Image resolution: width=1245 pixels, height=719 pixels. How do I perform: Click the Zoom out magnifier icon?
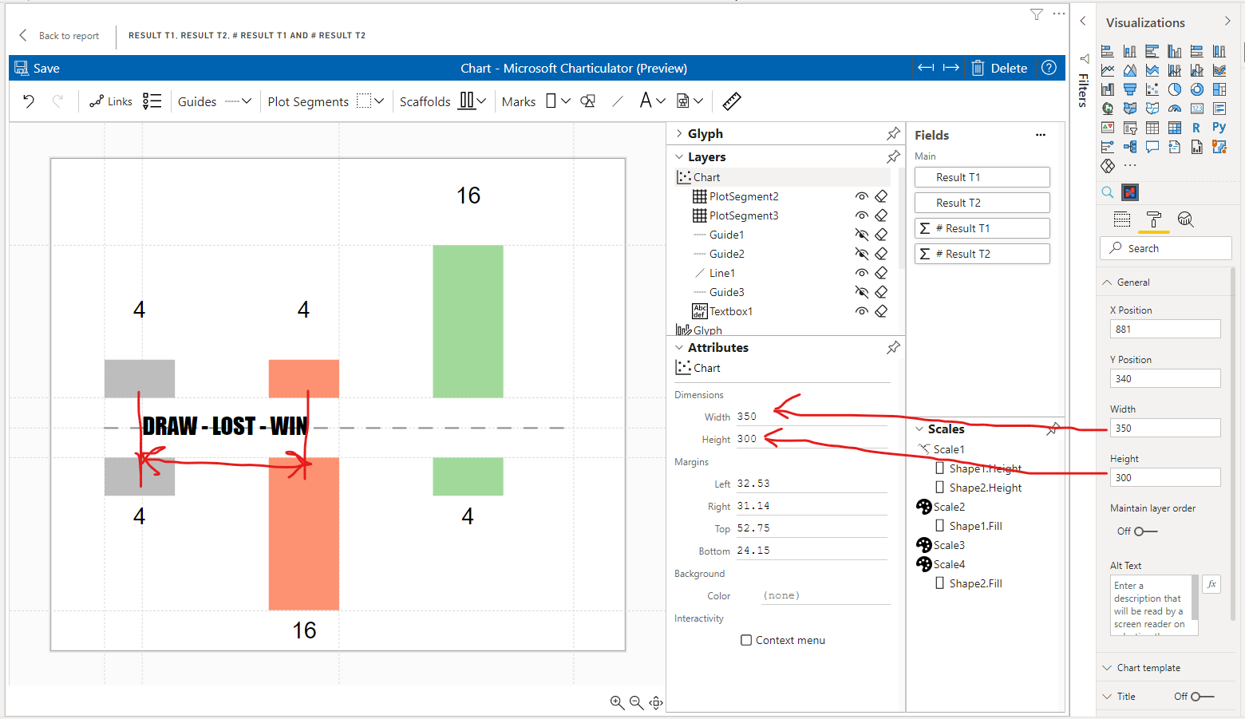(636, 702)
